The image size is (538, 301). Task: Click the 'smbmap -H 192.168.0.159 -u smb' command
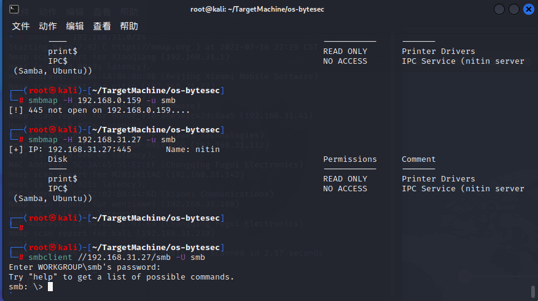pyautogui.click(x=102, y=101)
